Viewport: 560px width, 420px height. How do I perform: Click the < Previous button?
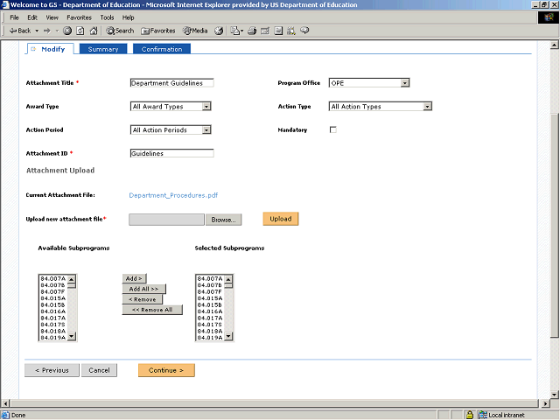coord(52,370)
